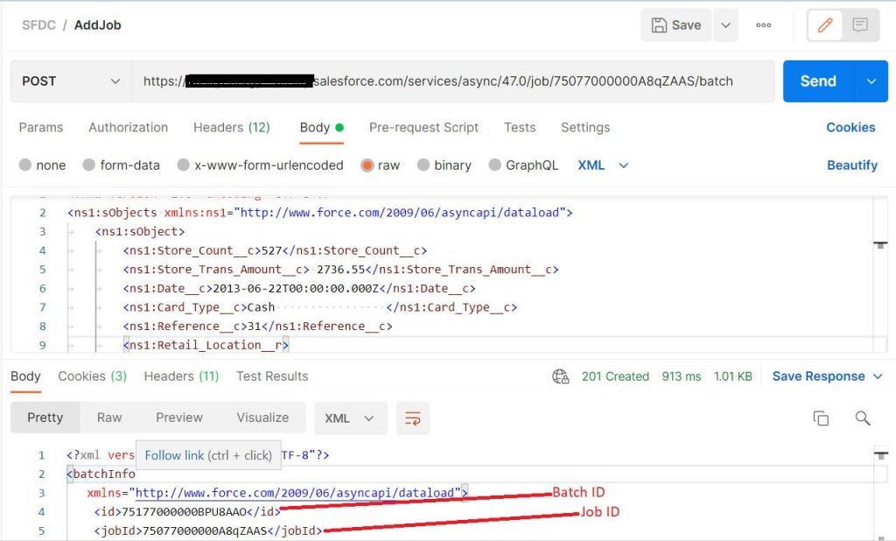Image resolution: width=896 pixels, height=541 pixels.
Task: Select the none body option
Action: click(42, 165)
